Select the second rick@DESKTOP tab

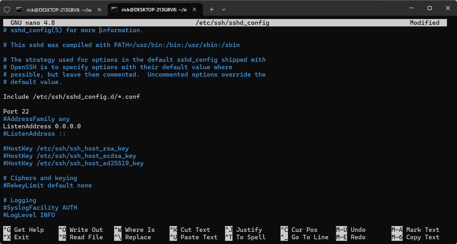click(x=154, y=10)
